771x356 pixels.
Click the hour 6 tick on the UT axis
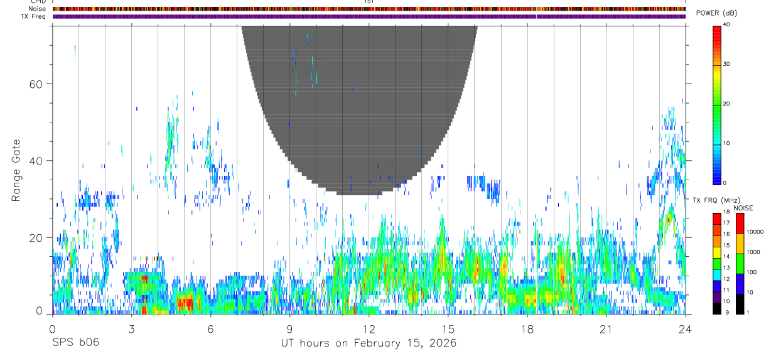[210, 329]
